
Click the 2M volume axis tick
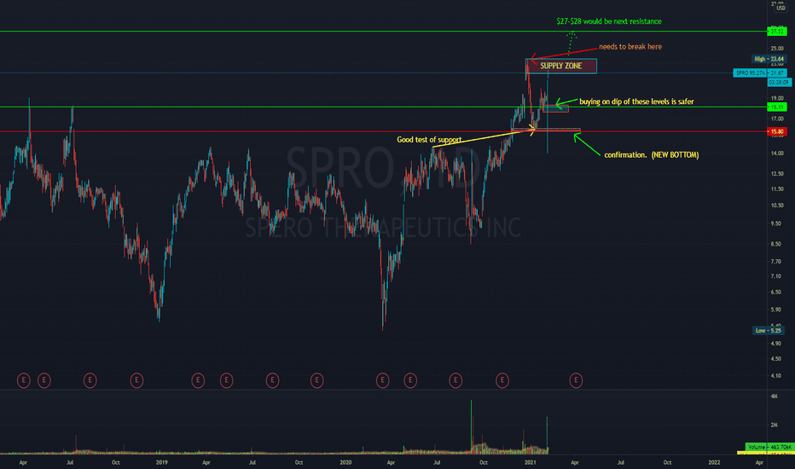coord(775,426)
